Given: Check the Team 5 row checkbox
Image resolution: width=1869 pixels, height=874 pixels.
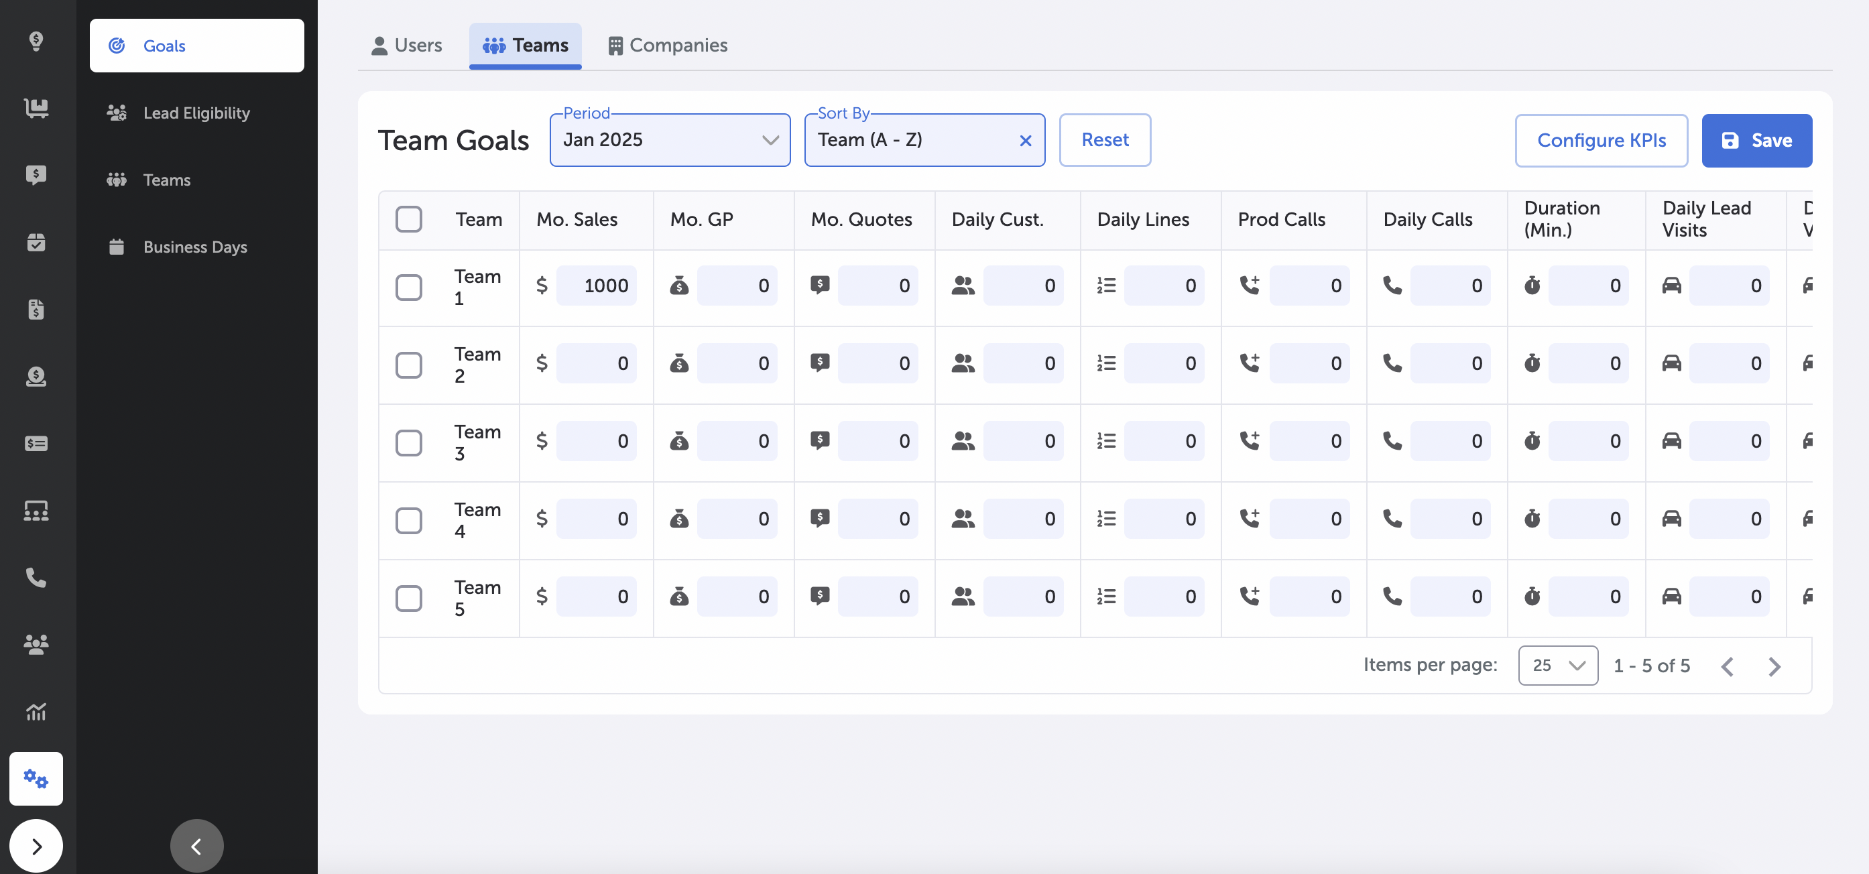Looking at the screenshot, I should [408, 598].
